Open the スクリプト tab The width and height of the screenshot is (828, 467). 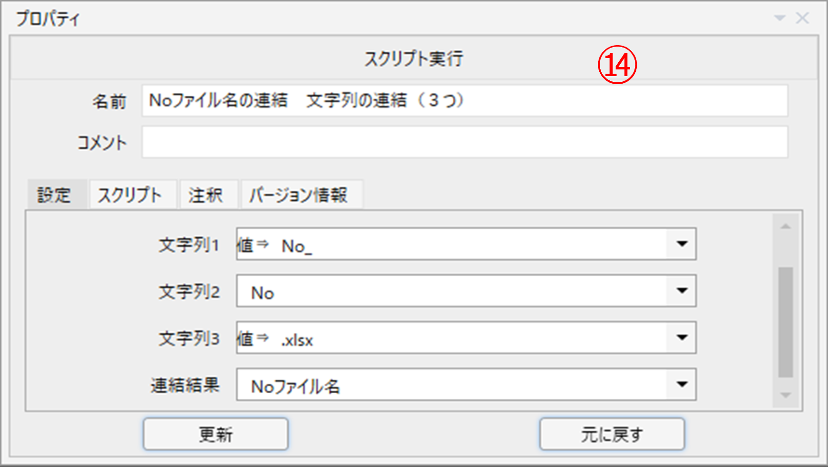click(x=130, y=195)
